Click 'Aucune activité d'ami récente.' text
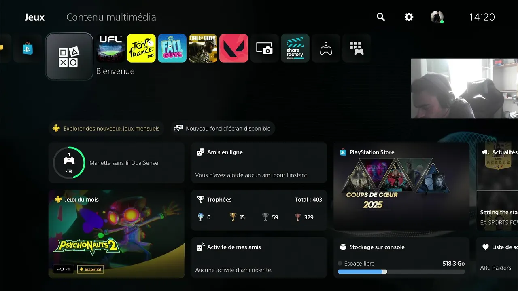 [234, 270]
